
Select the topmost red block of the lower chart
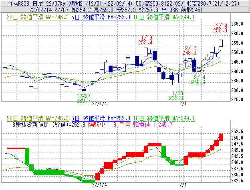(221, 137)
